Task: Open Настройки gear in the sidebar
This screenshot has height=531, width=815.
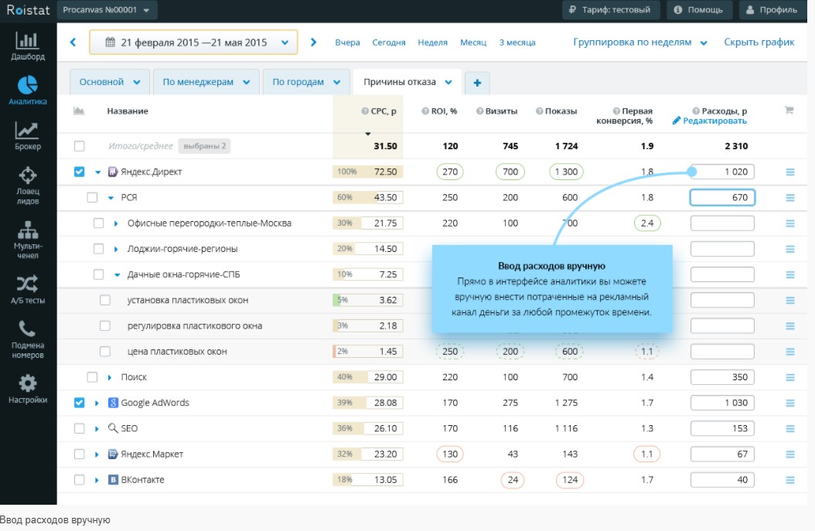Action: pos(28,389)
